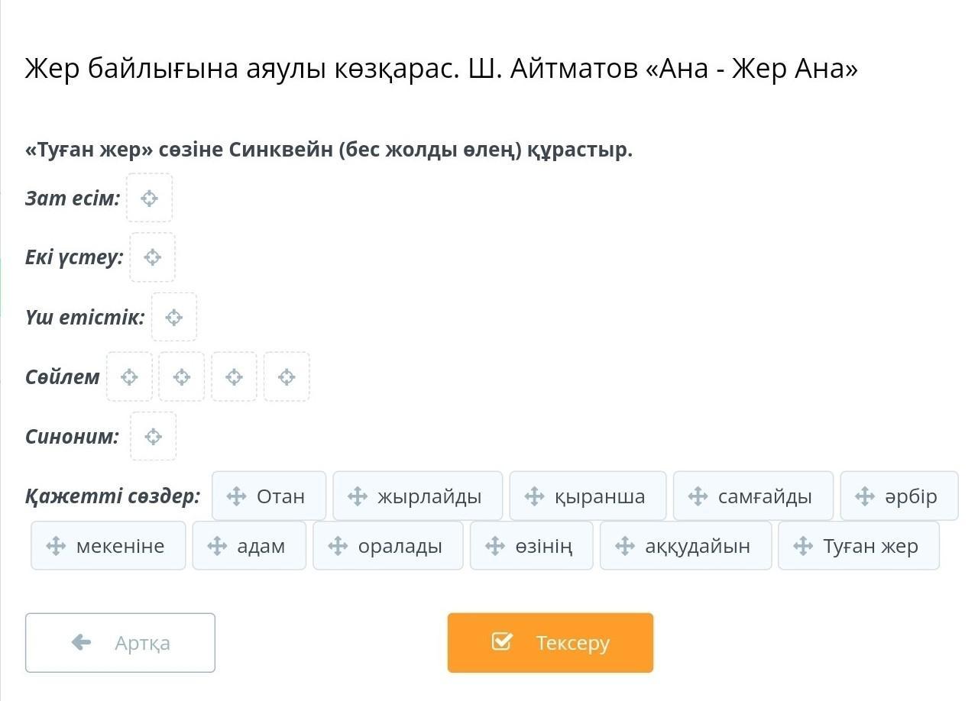Click the 'өзінің' word tile
This screenshot has height=701, width=978.
(x=531, y=546)
